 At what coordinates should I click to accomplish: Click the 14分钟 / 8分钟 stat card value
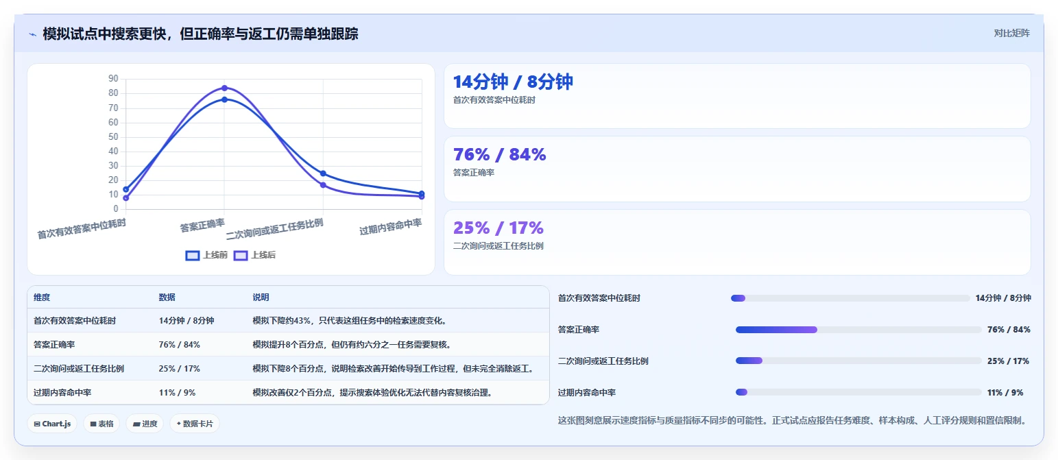tap(513, 82)
